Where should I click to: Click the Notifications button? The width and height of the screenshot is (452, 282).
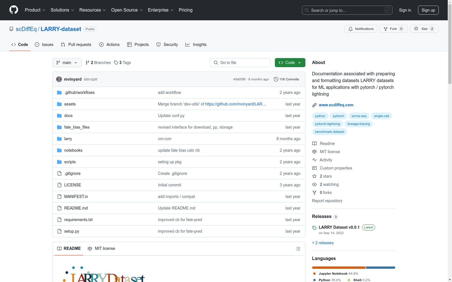click(x=361, y=29)
